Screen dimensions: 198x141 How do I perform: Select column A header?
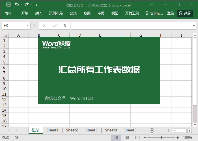(19, 35)
